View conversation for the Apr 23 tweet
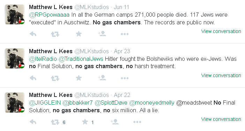The height and width of the screenshot is (131, 245). 221,75
